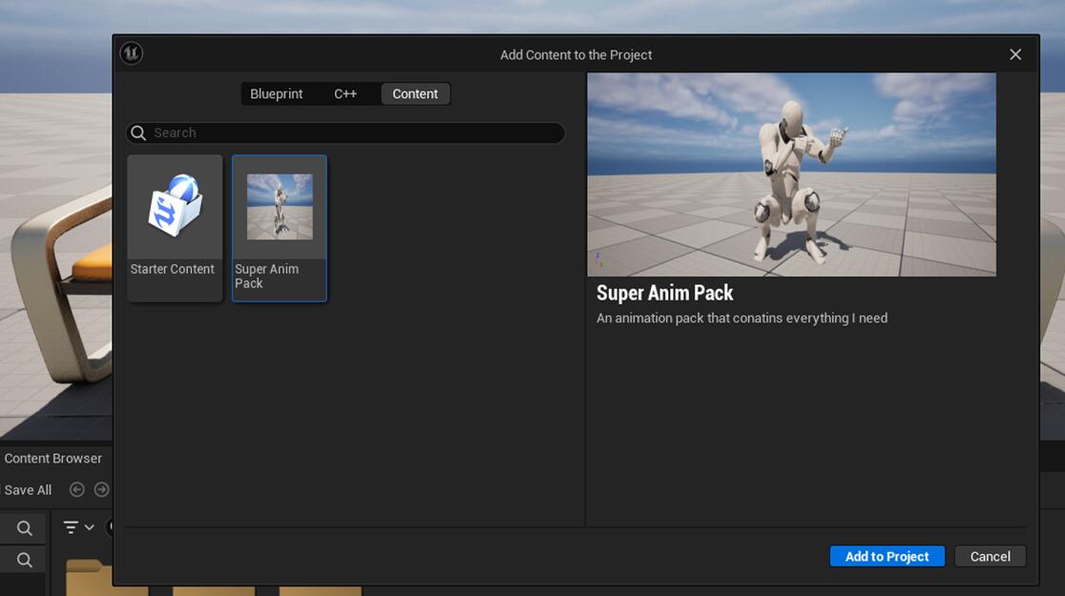Viewport: 1065px width, 596px height.
Task: Click the Starter Content pack icon
Action: click(175, 207)
